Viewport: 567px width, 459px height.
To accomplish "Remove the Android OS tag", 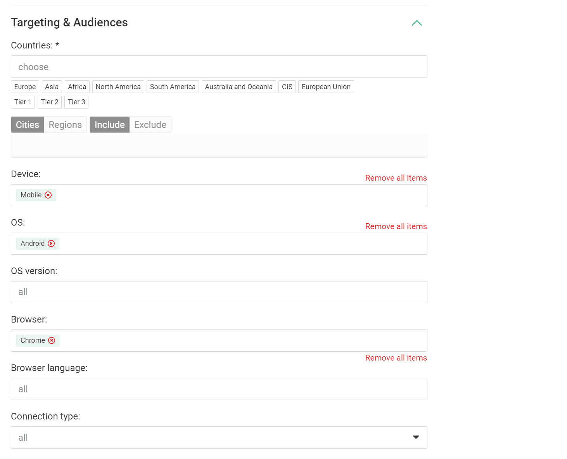I will (x=51, y=243).
